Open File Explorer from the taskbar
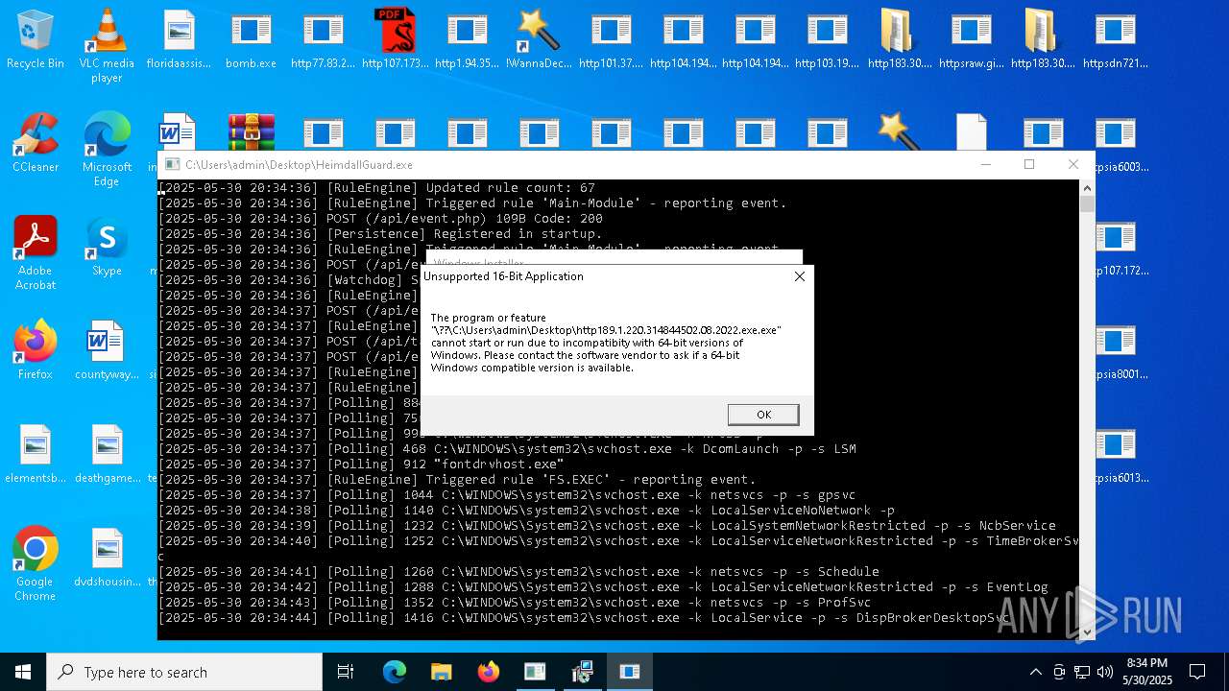The image size is (1229, 691). [x=442, y=672]
